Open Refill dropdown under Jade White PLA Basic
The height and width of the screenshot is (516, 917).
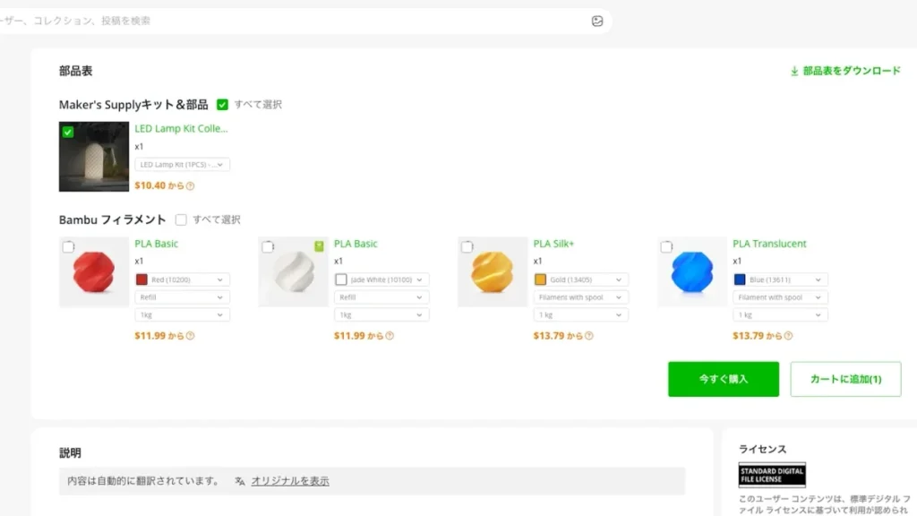pos(381,297)
